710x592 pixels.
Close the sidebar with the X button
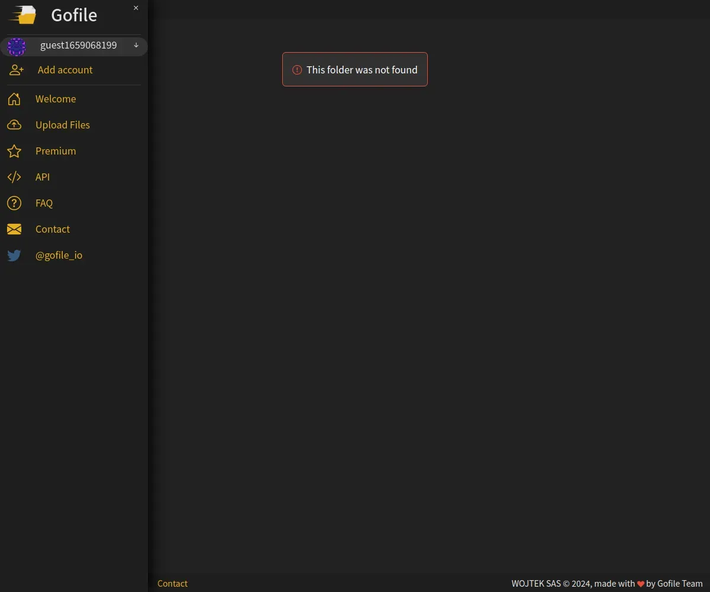(136, 8)
